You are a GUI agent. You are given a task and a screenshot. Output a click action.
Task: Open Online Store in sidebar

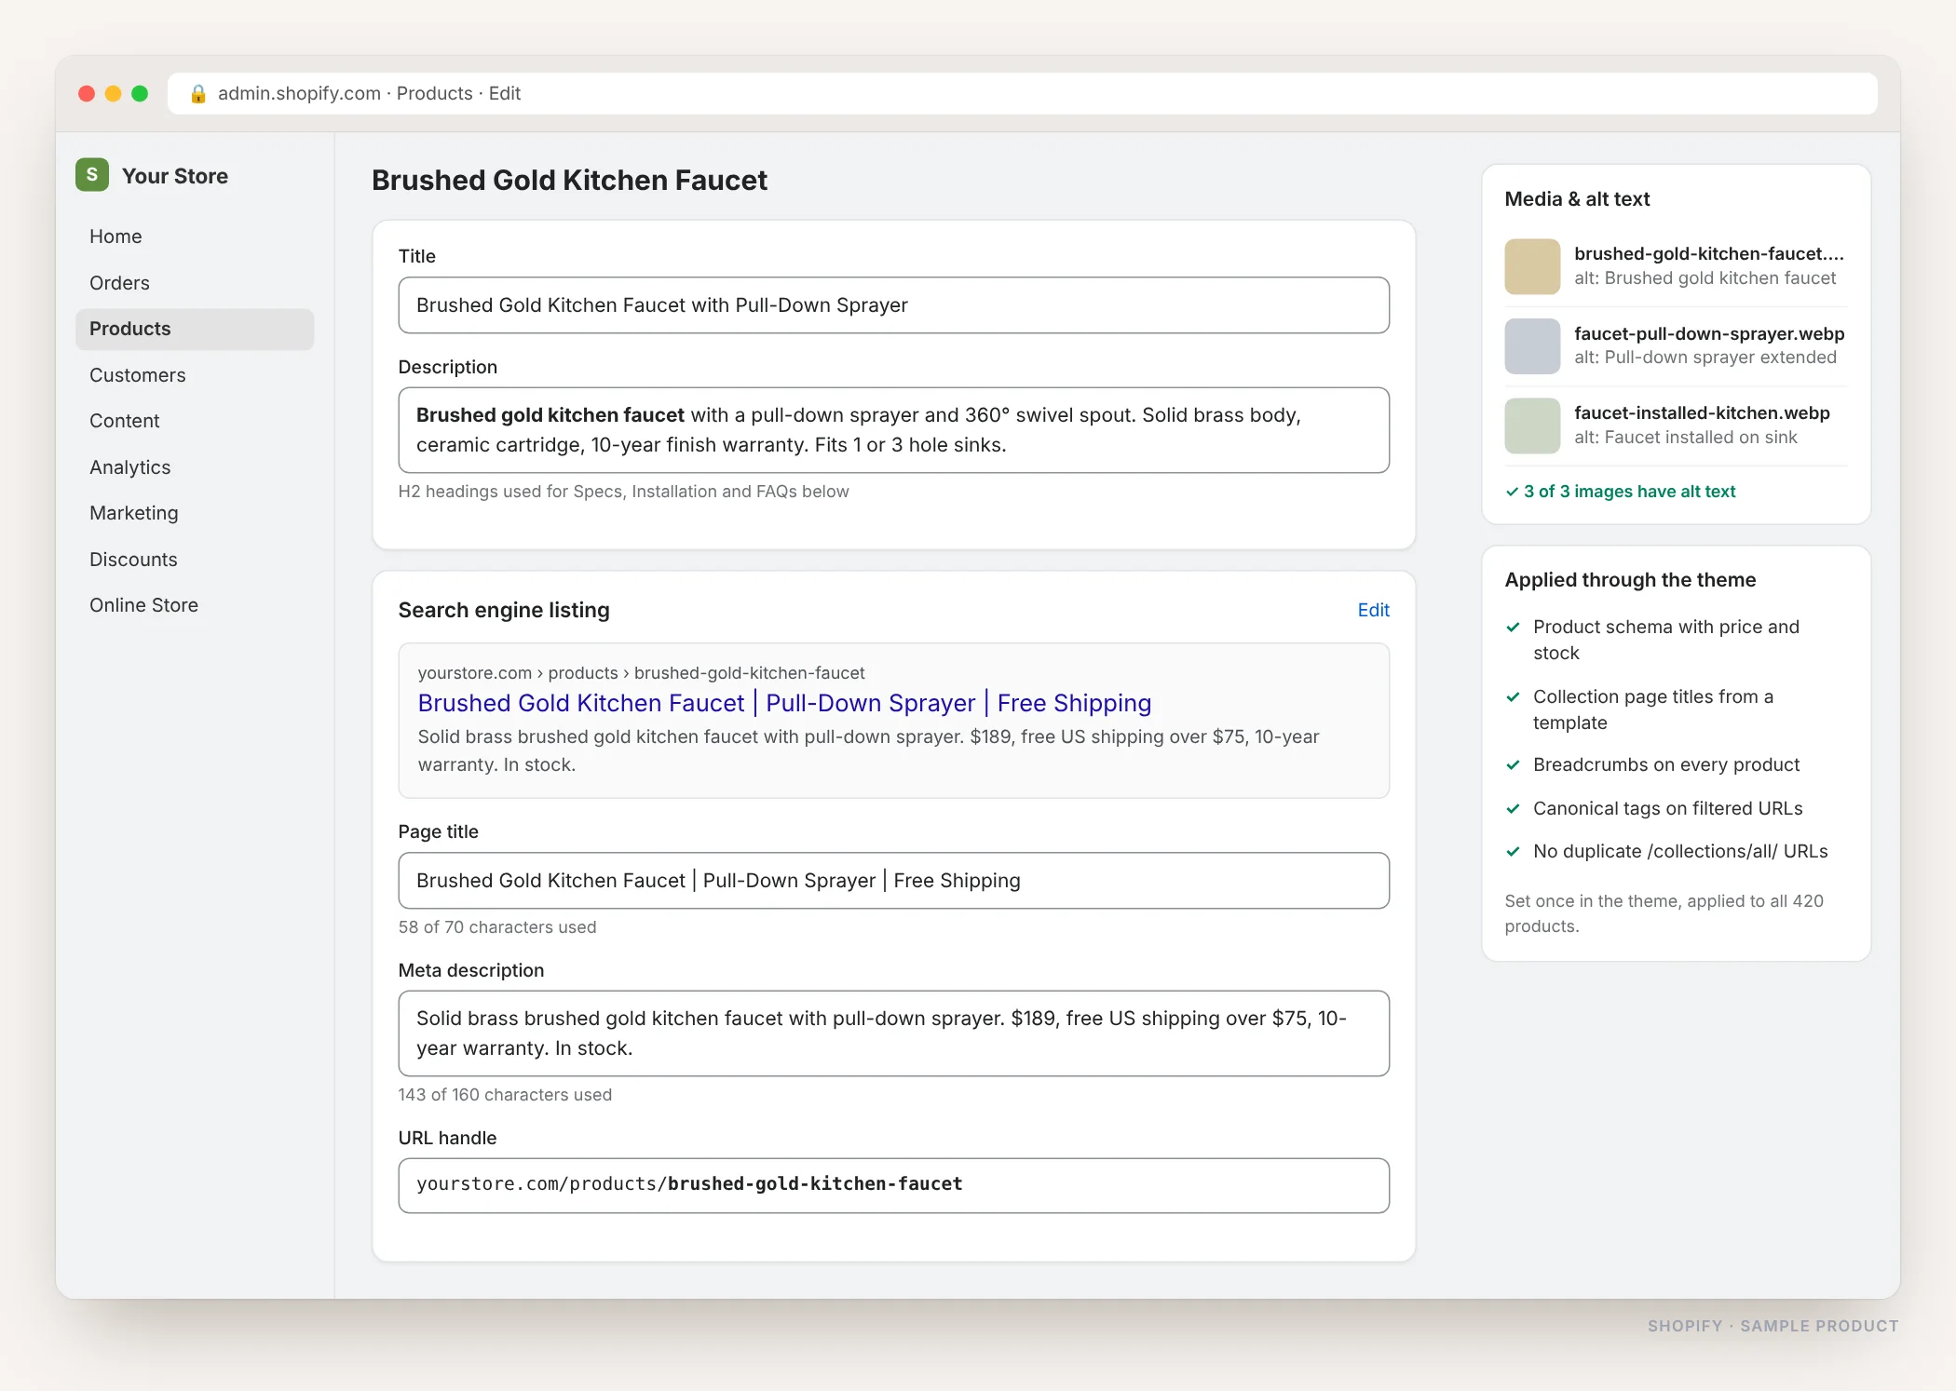pos(195,605)
